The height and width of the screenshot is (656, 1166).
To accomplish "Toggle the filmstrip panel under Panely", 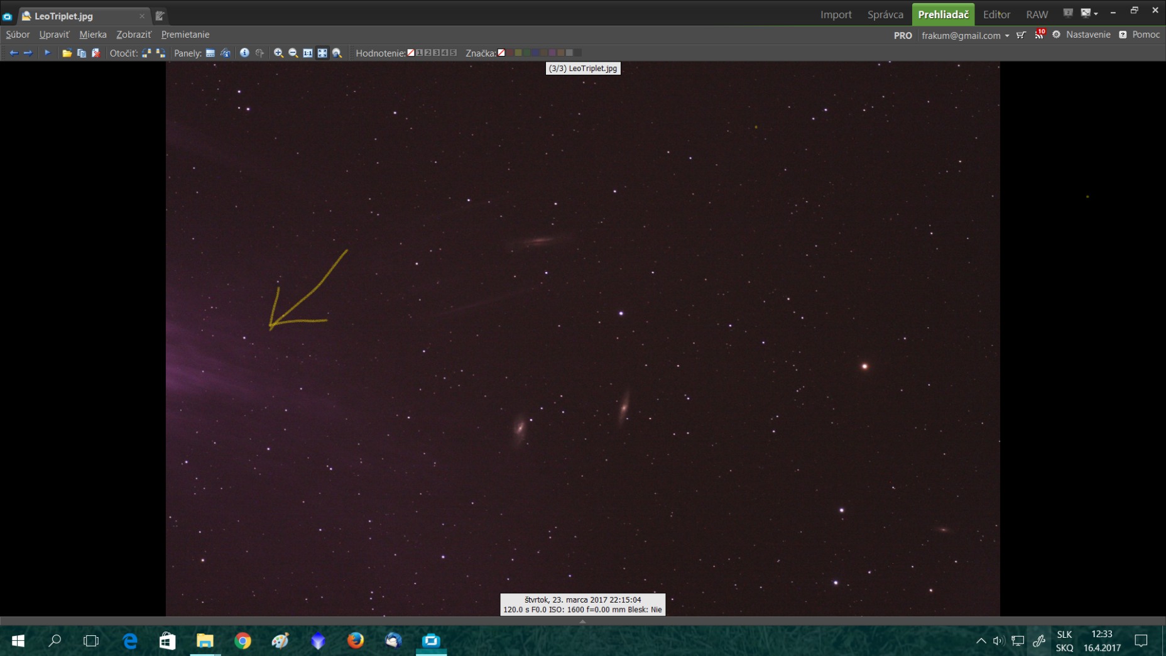I will click(210, 53).
